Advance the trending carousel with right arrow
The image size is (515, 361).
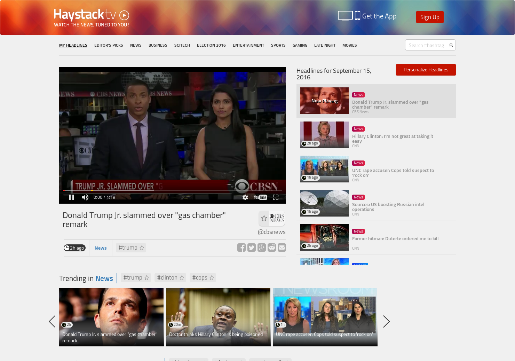tap(386, 321)
